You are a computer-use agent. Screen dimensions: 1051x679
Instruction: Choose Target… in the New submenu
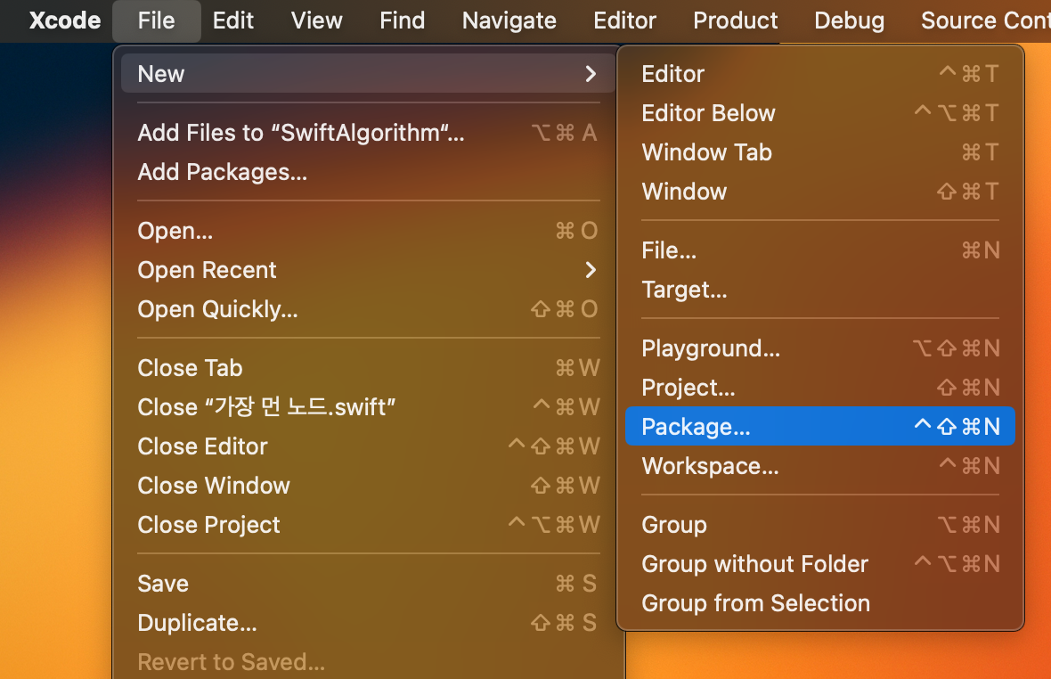click(x=820, y=290)
